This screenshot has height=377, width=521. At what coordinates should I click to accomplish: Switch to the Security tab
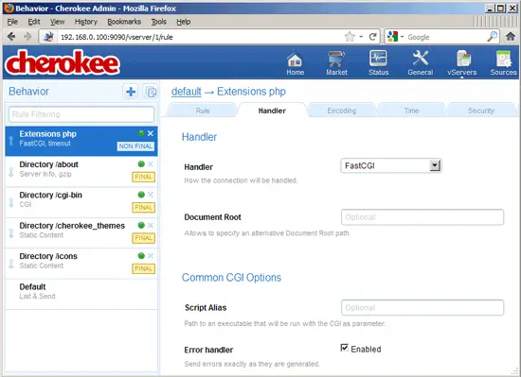coord(481,111)
